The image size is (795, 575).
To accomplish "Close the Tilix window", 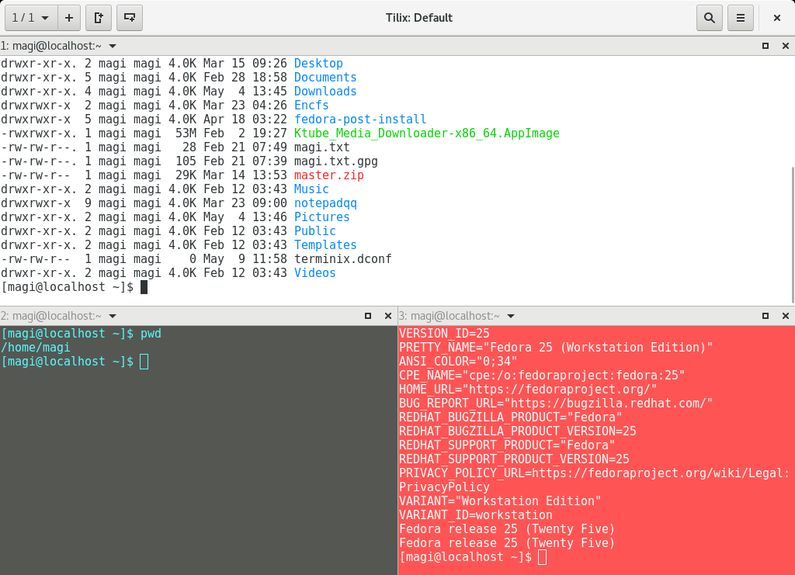I will point(776,18).
